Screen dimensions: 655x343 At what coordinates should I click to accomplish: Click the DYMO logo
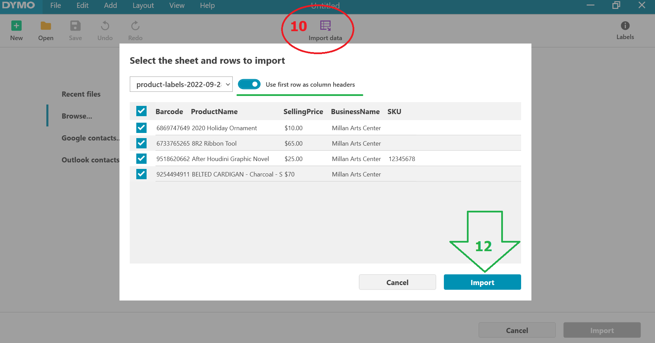tap(19, 5)
